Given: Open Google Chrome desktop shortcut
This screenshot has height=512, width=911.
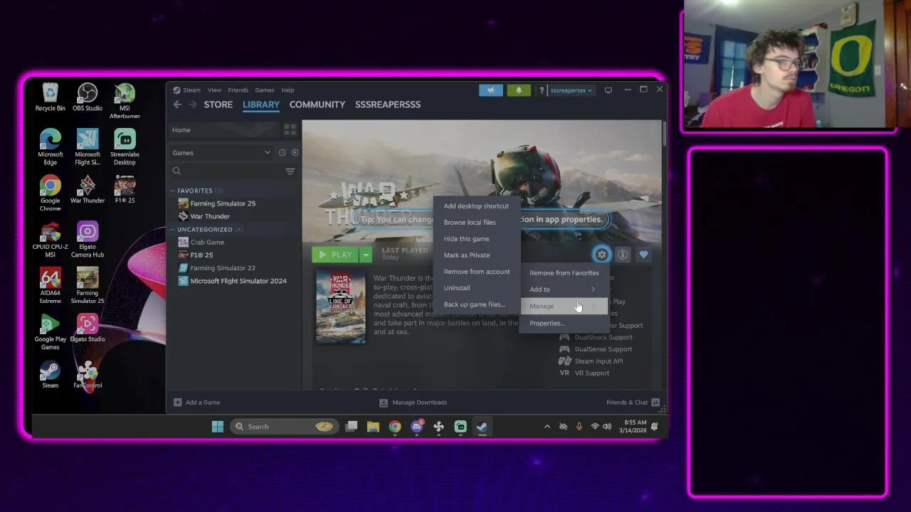Looking at the screenshot, I should [50, 193].
